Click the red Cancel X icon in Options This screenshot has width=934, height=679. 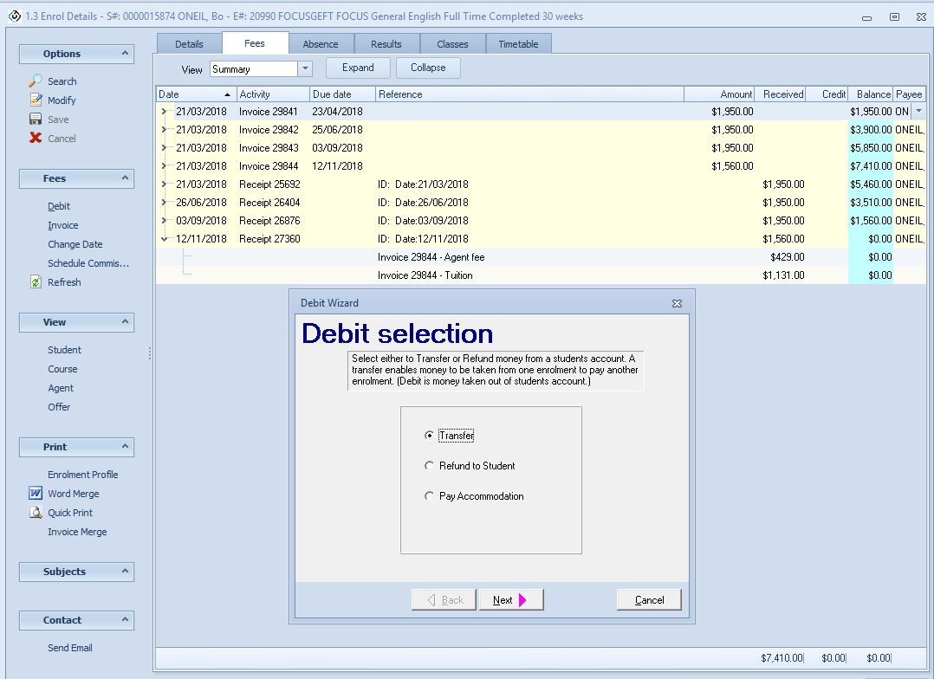pyautogui.click(x=36, y=138)
